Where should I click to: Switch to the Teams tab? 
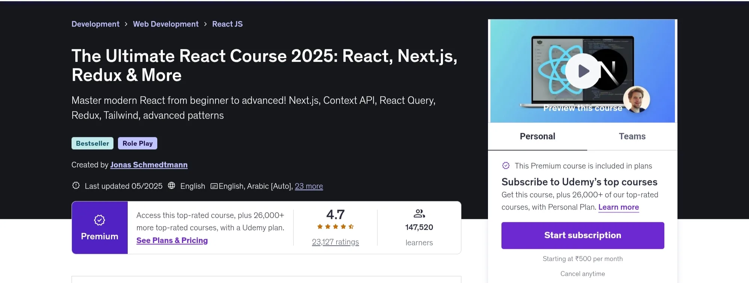(632, 136)
